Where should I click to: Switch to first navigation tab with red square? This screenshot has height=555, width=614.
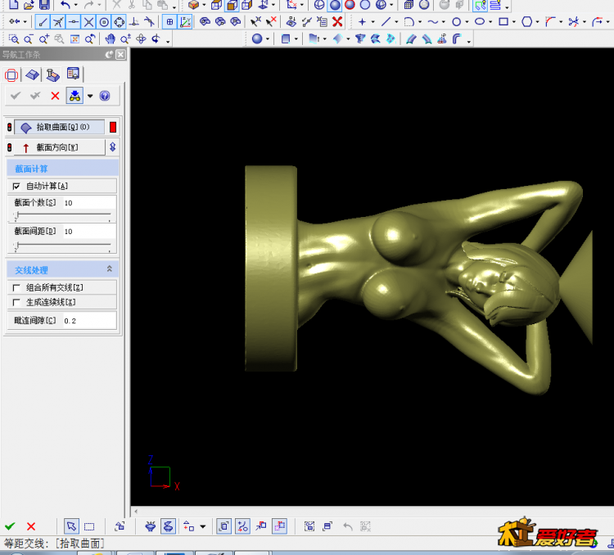pyautogui.click(x=11, y=74)
